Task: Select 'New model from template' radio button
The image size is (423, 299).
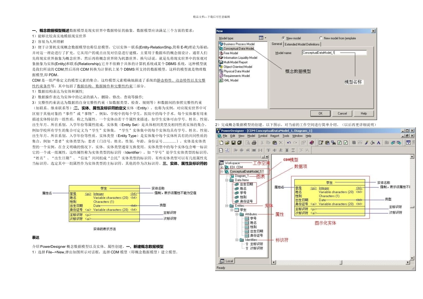Action: 321,38
